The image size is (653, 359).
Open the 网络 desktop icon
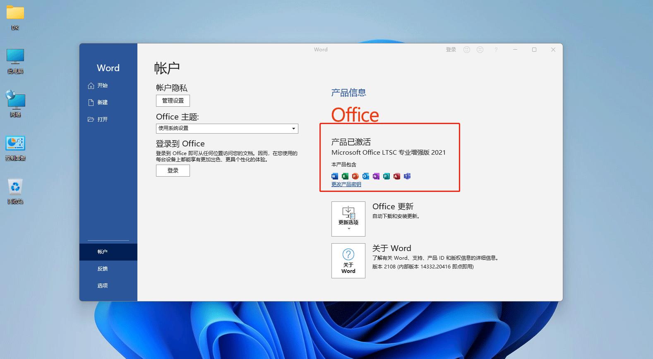tap(15, 104)
